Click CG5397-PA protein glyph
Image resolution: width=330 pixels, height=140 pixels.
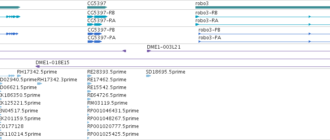95,42
